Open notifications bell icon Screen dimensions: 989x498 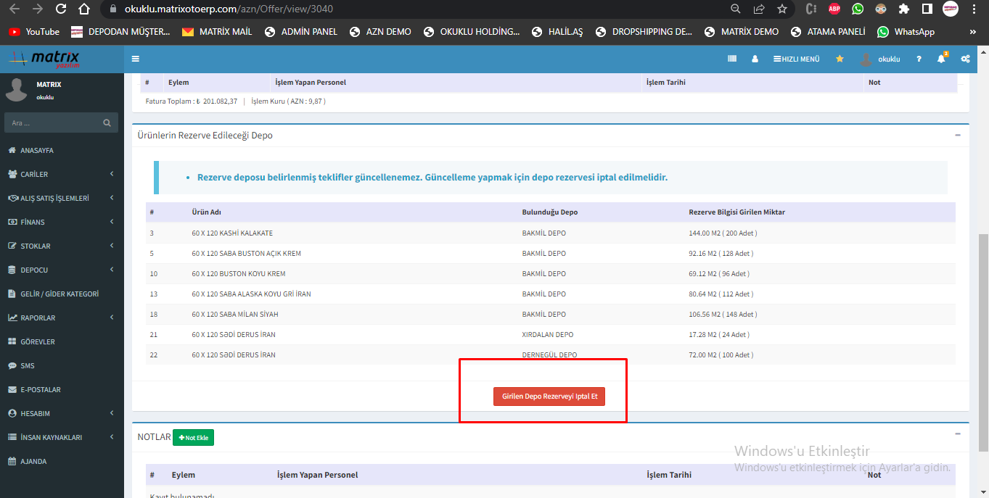[x=941, y=59]
